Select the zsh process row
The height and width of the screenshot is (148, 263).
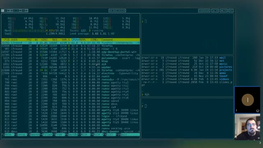[70, 64]
